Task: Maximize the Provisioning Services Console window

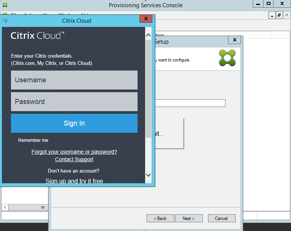Action: pyautogui.click(x=269, y=4)
